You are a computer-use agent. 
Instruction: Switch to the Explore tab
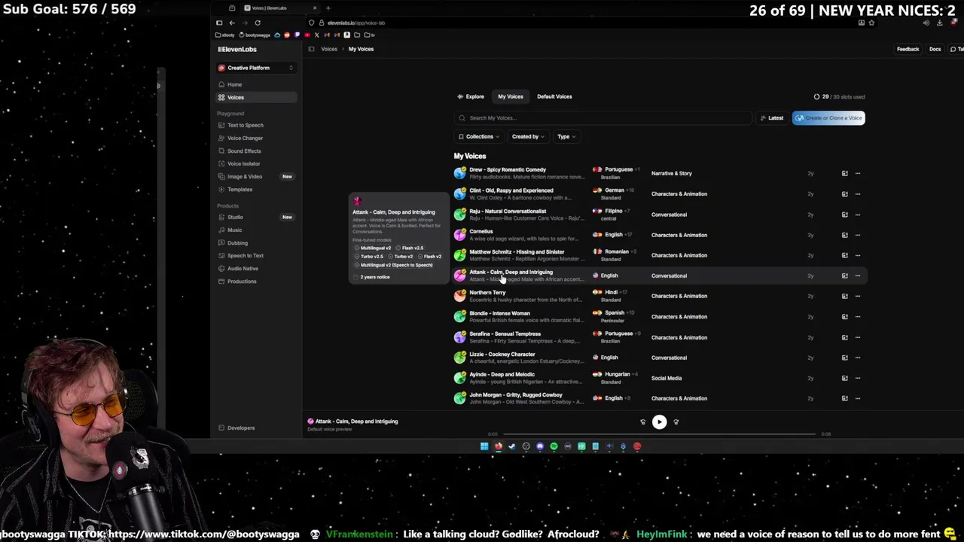tap(471, 96)
